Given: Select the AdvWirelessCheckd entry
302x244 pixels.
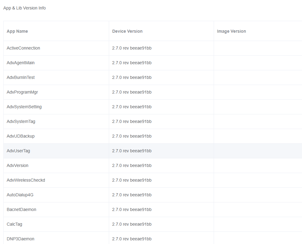Looking at the screenshot, I should tap(26, 180).
